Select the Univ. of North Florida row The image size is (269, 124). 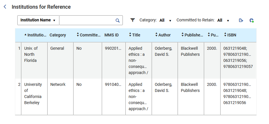pos(31,54)
